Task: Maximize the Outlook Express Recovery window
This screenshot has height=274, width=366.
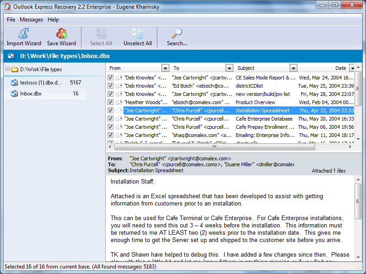Action: 335,5
